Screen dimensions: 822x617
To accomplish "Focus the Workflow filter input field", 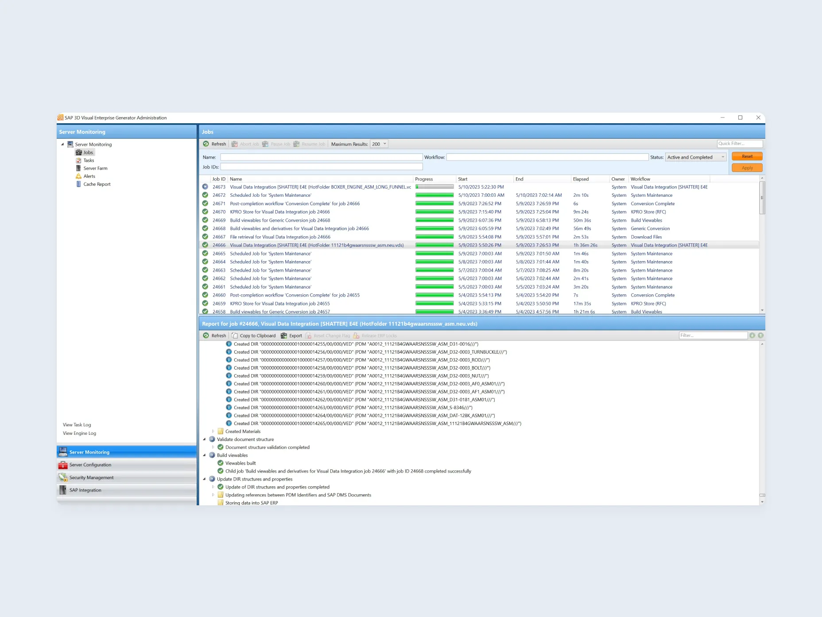I will click(547, 157).
